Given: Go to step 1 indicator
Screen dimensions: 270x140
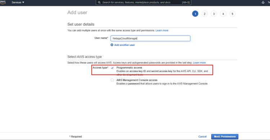Looking at the screenshot, I should click(195, 14).
